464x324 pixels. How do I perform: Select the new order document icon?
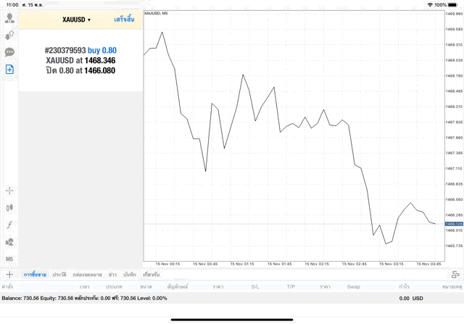click(9, 69)
